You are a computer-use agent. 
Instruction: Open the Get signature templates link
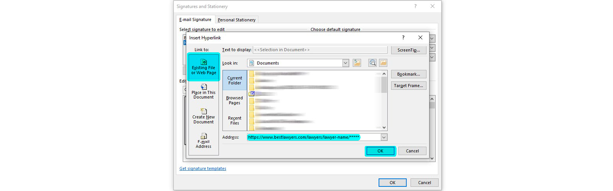(203, 168)
